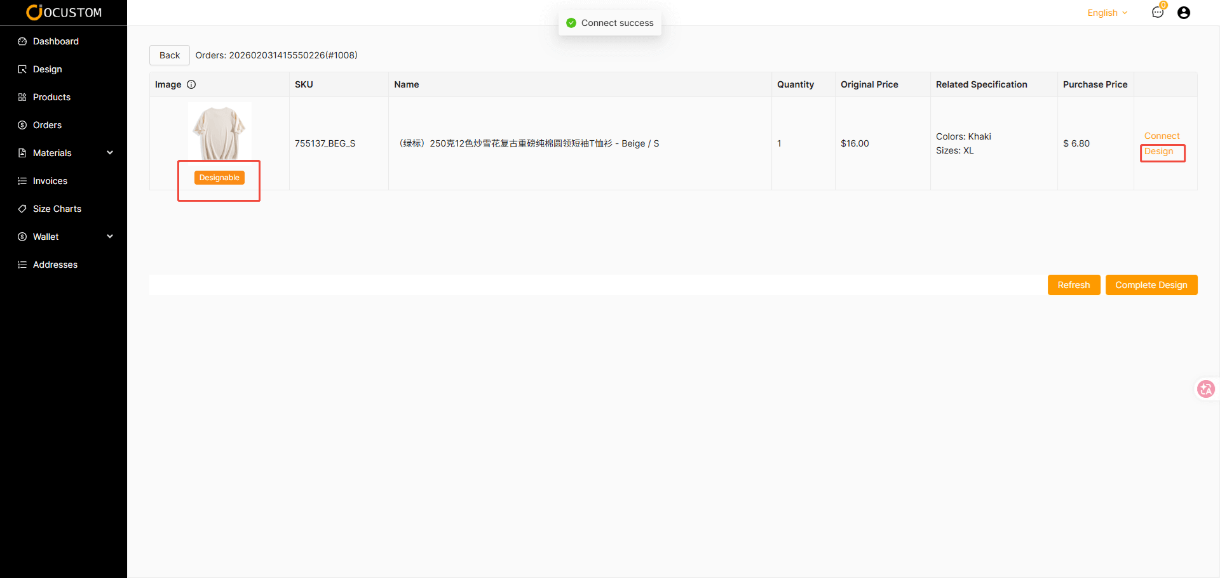Viewport: 1220px width, 578px height.
Task: Click the Image column info icon
Action: point(191,84)
